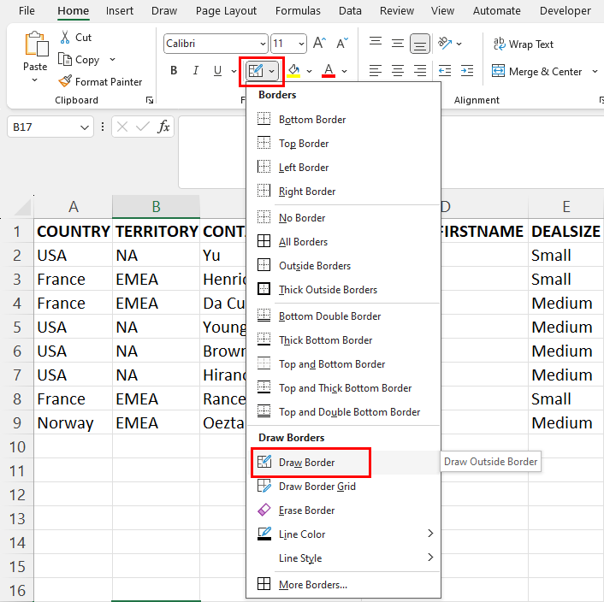Click the Orientation text angle icon
Viewport: 604px width, 602px height.
point(445,43)
